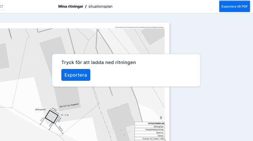
Task: Open the external link icon in header
Action: click(2, 6)
